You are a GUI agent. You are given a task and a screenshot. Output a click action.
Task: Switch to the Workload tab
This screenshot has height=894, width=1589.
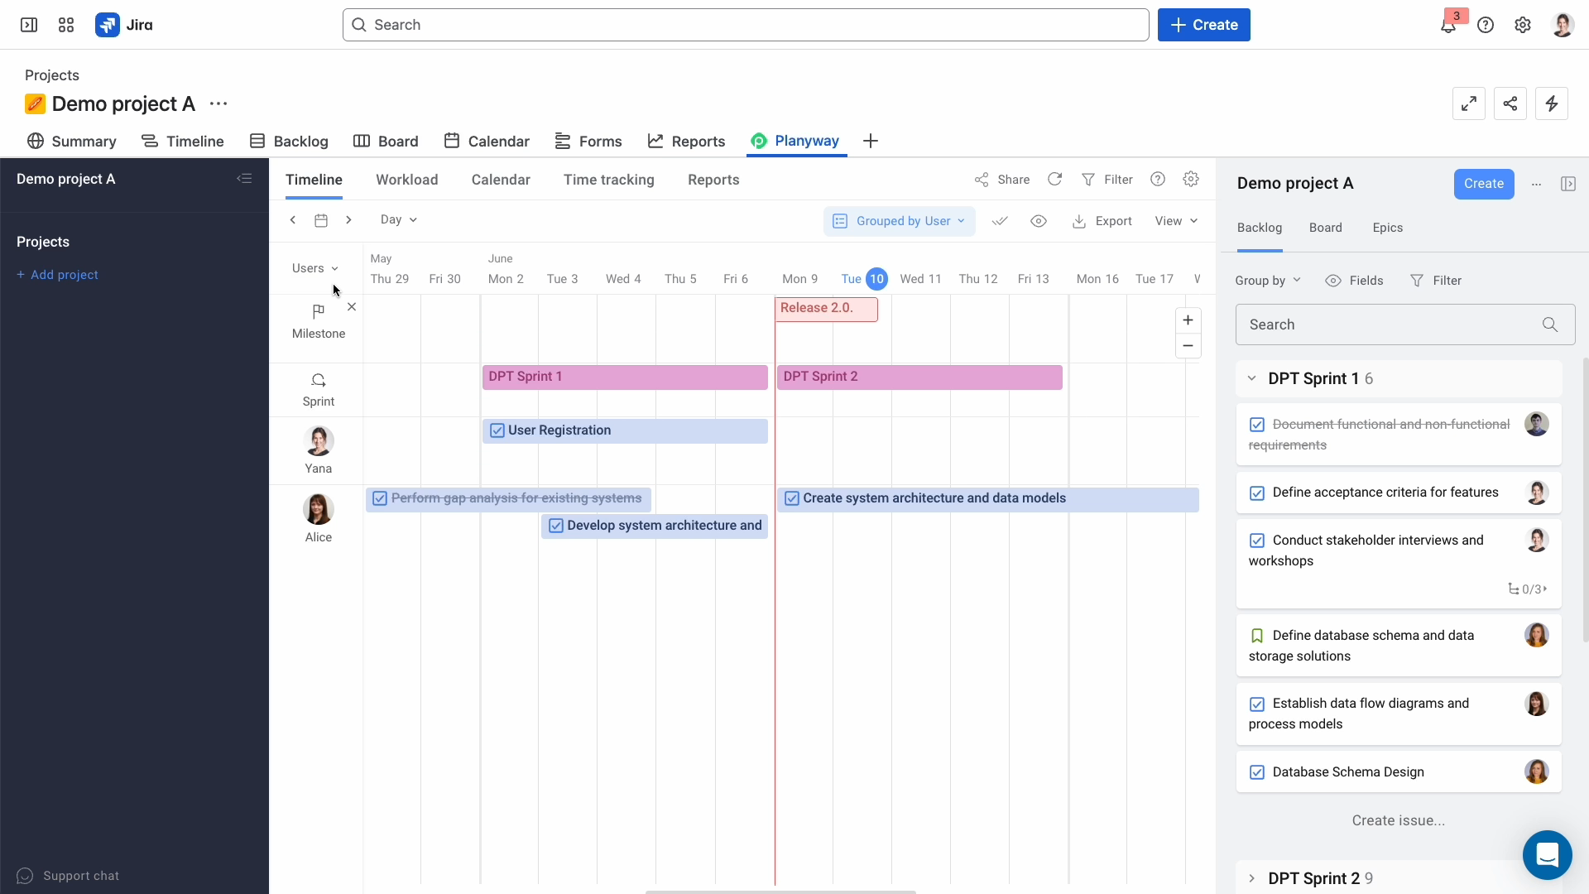[x=406, y=180]
